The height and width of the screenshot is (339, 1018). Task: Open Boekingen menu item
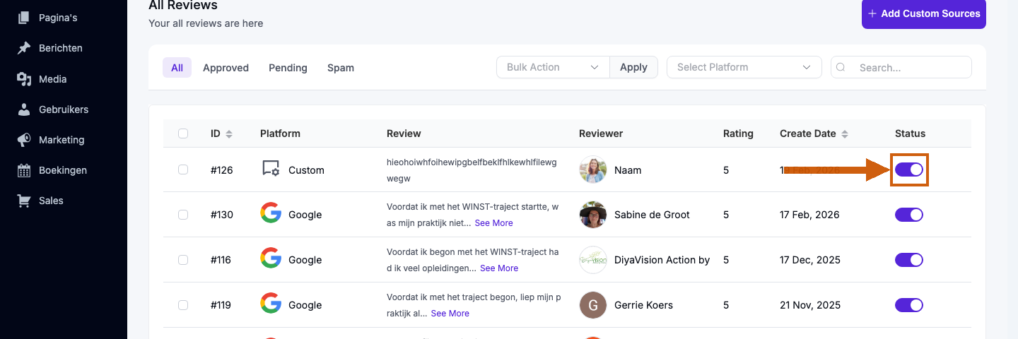(x=64, y=170)
